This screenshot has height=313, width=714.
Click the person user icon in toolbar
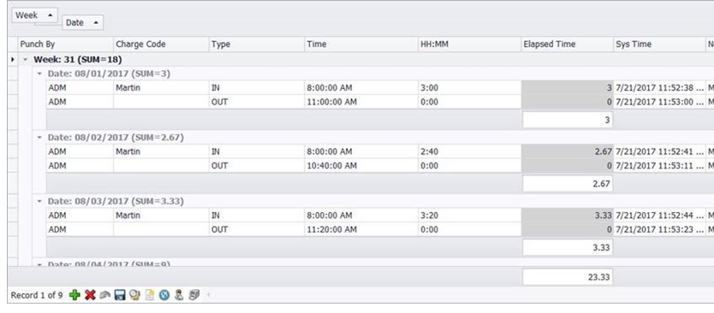179,295
